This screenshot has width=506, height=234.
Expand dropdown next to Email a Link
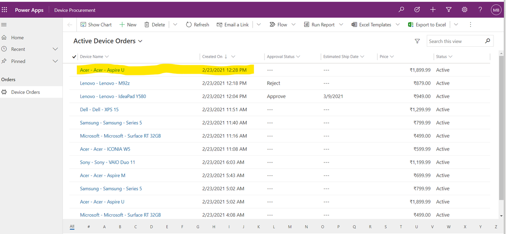pos(258,25)
